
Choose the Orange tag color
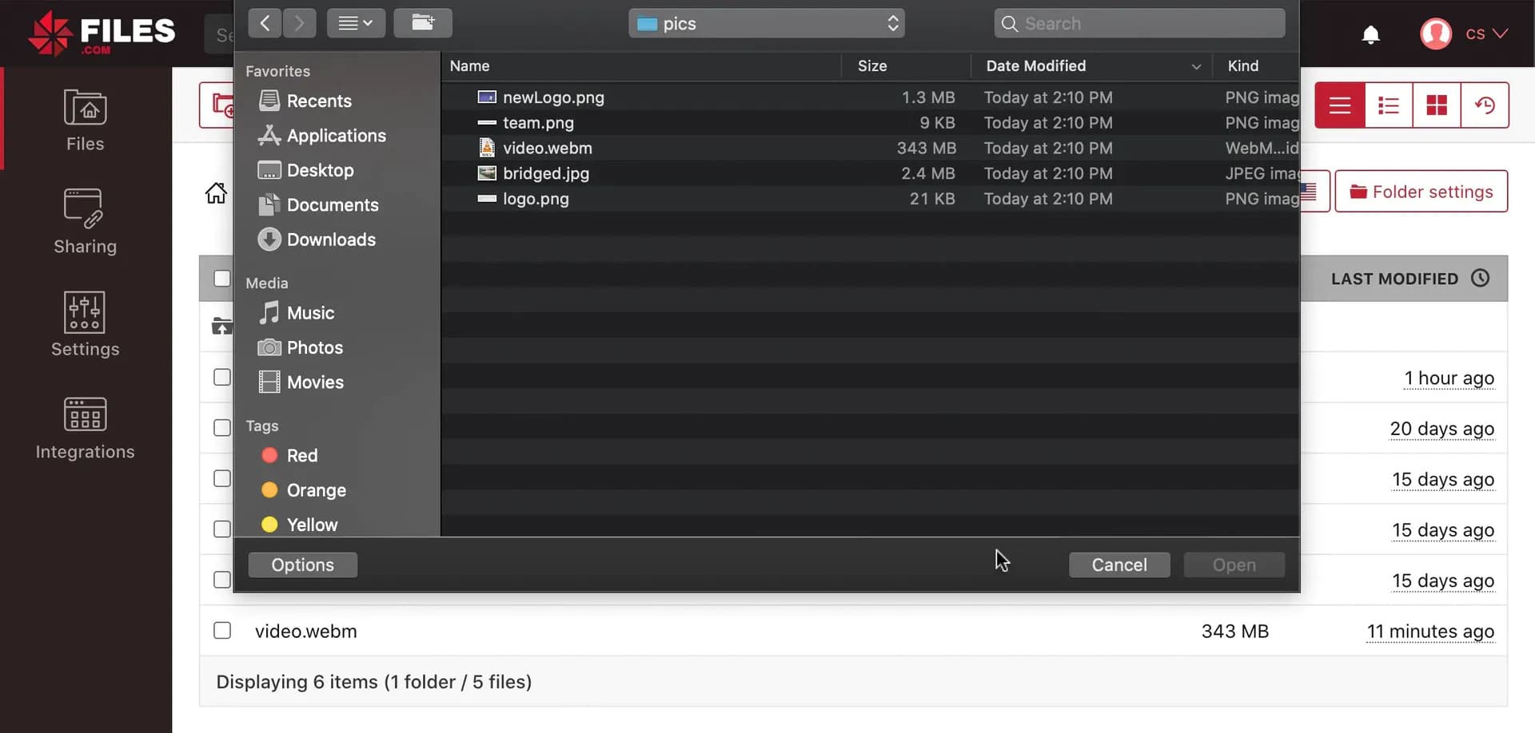click(316, 490)
